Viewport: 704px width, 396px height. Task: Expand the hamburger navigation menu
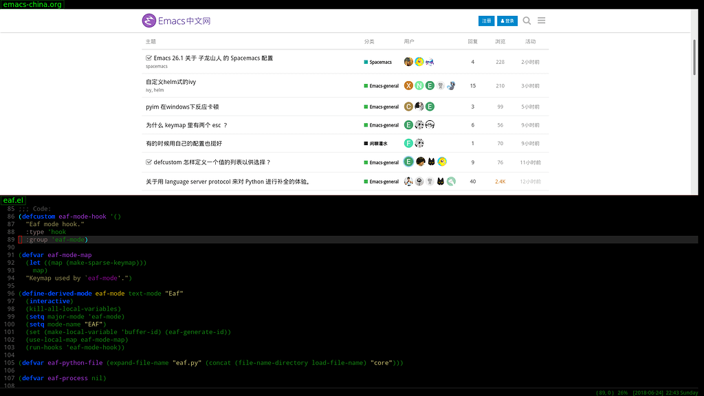(542, 21)
